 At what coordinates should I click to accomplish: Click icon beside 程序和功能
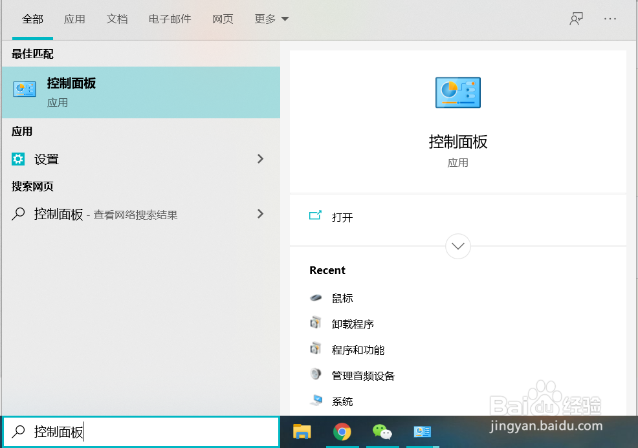pos(316,348)
